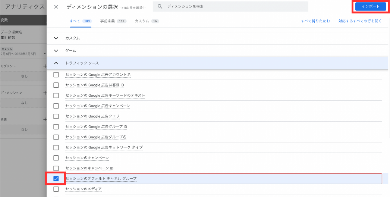Check セッションの Google 広告クエリ checkbox
Image resolution: width=390 pixels, height=197 pixels.
click(56, 116)
